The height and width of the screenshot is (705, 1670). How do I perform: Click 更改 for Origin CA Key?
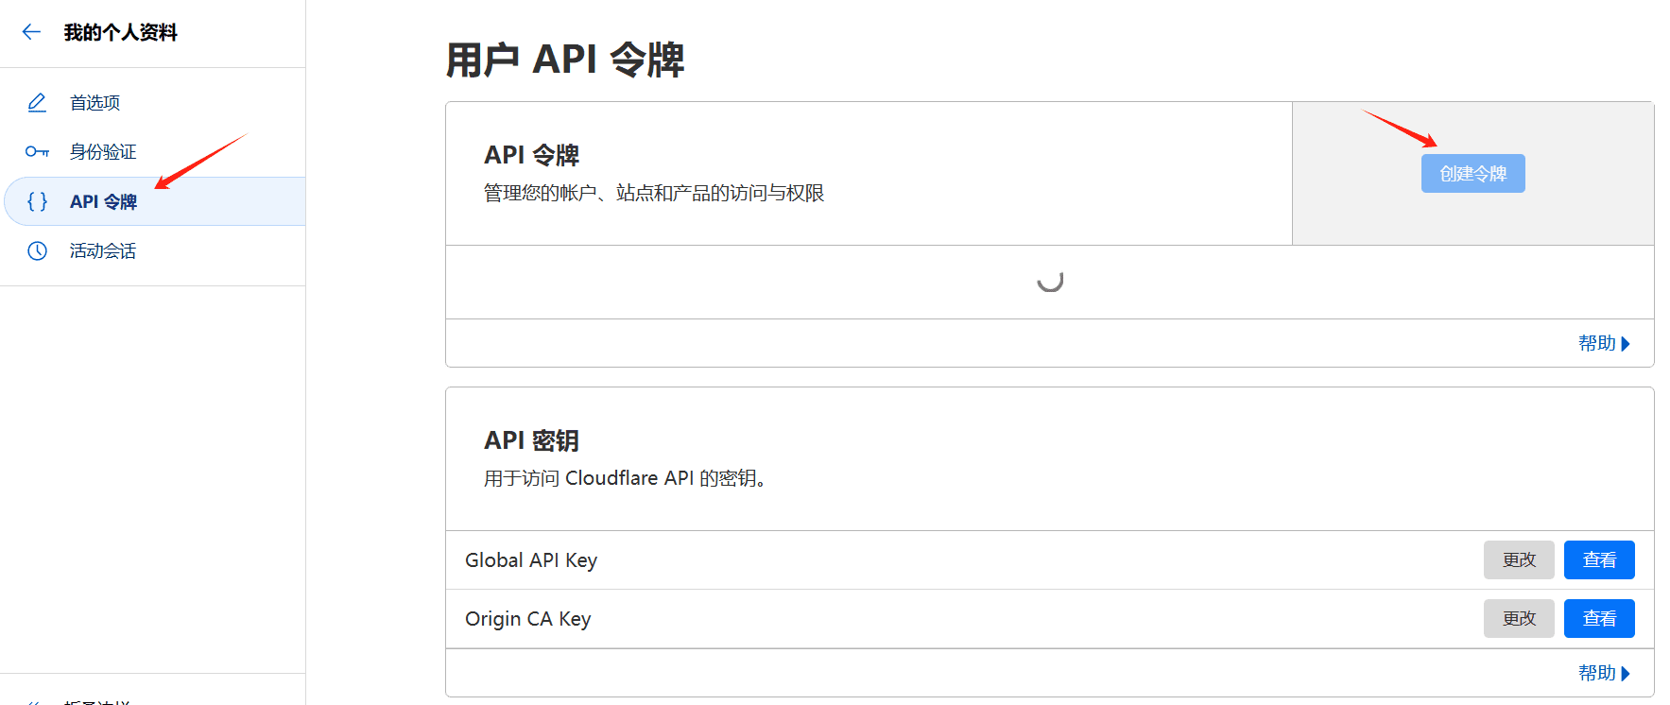(x=1519, y=619)
